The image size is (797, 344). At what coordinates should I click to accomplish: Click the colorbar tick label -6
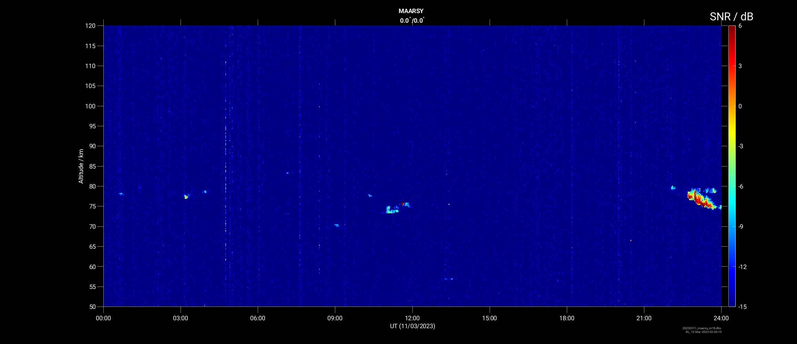click(x=741, y=186)
